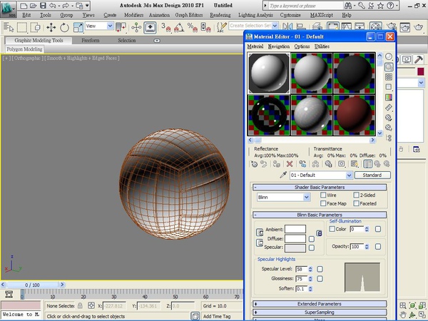Click the selection lock padlock icon

point(80,306)
